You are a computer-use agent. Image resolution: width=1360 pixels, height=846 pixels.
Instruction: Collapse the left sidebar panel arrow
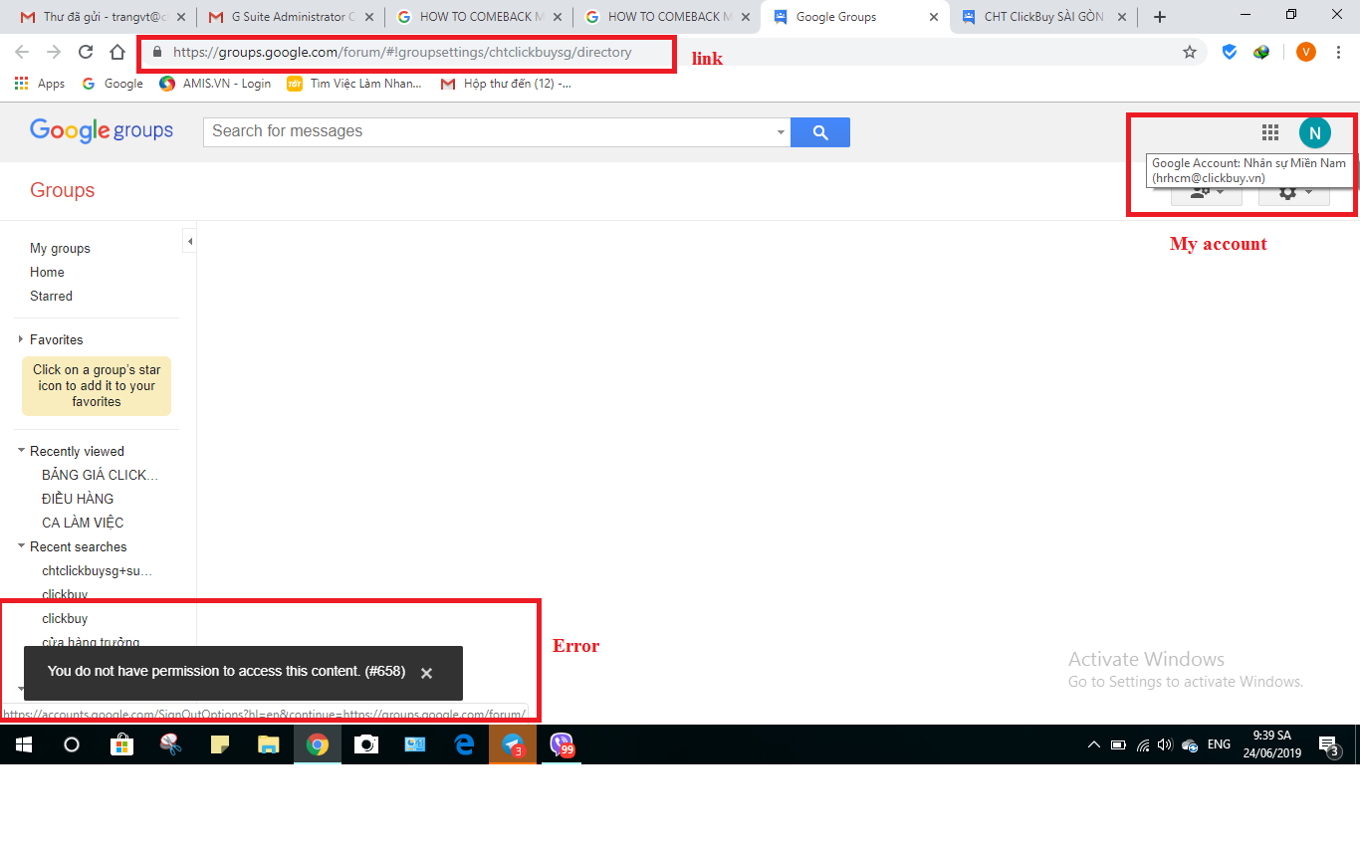click(189, 241)
